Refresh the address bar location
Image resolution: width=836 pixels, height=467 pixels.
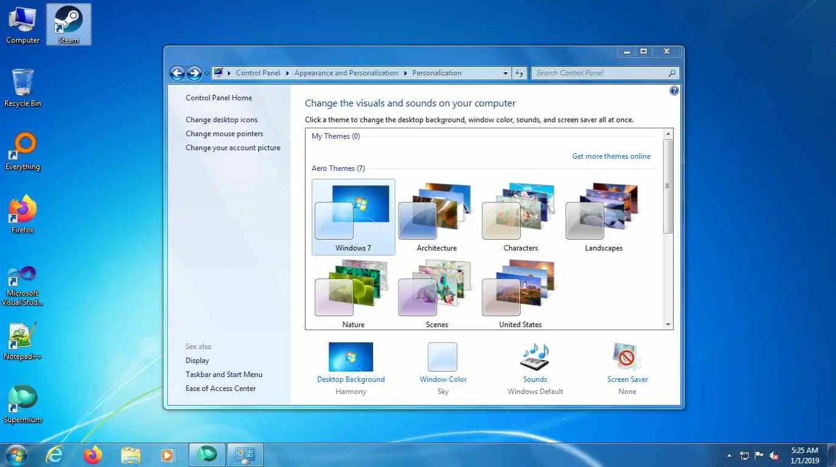[519, 73]
